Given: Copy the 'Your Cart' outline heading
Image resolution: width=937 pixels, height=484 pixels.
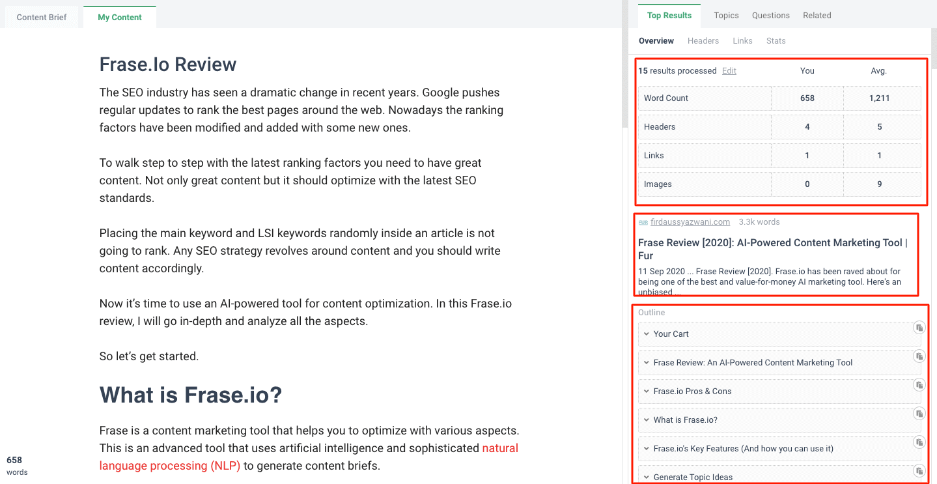Looking at the screenshot, I should coord(919,327).
